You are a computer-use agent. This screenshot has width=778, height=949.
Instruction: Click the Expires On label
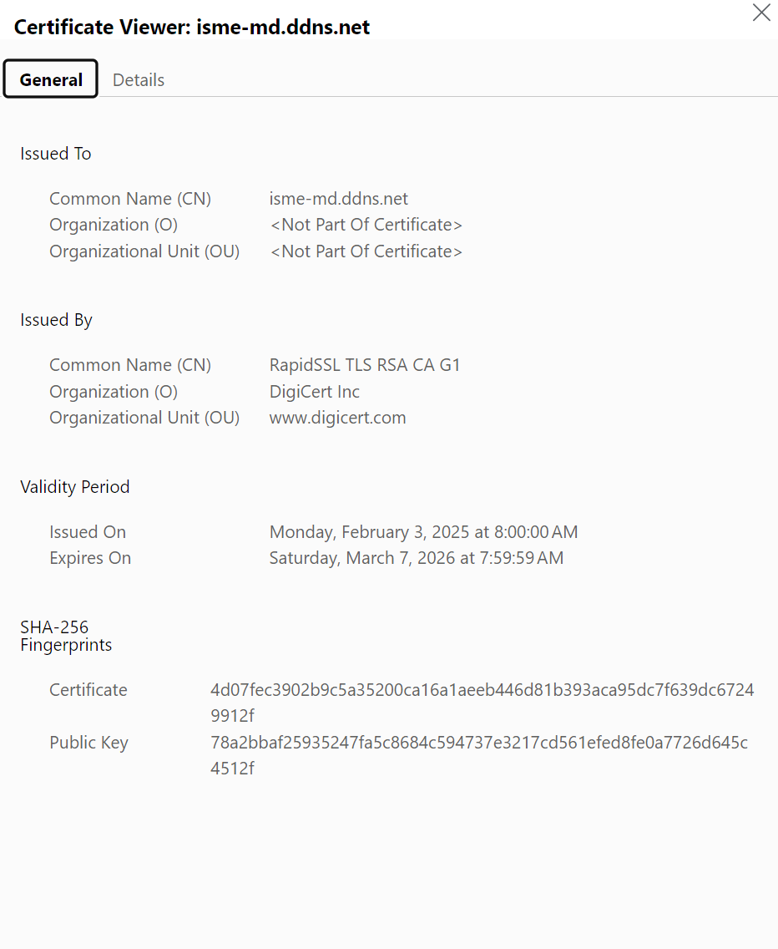90,558
